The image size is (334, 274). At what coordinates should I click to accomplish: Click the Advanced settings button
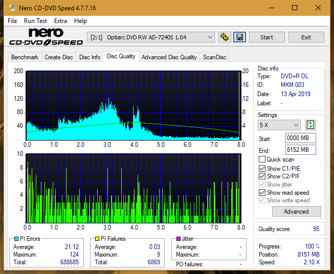tap(296, 212)
